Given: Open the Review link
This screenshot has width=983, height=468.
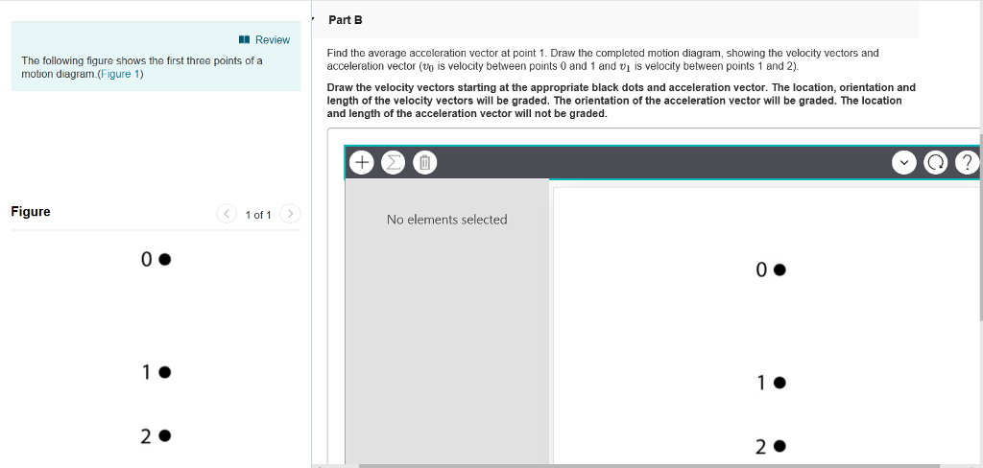Looking at the screenshot, I should point(272,40).
